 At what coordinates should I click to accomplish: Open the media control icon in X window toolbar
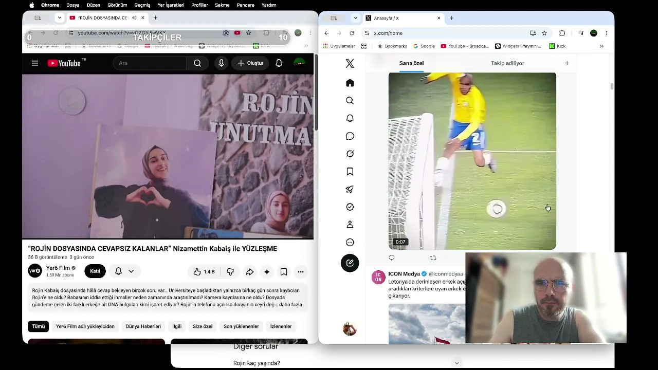[x=581, y=33]
